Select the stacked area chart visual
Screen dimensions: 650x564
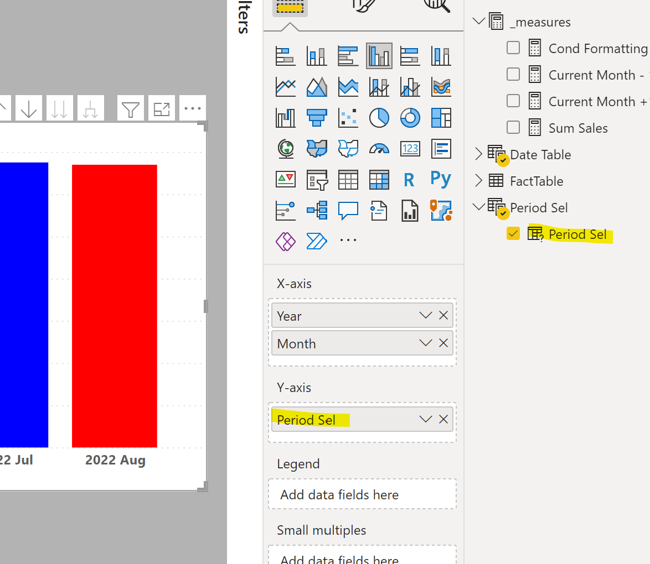[348, 87]
